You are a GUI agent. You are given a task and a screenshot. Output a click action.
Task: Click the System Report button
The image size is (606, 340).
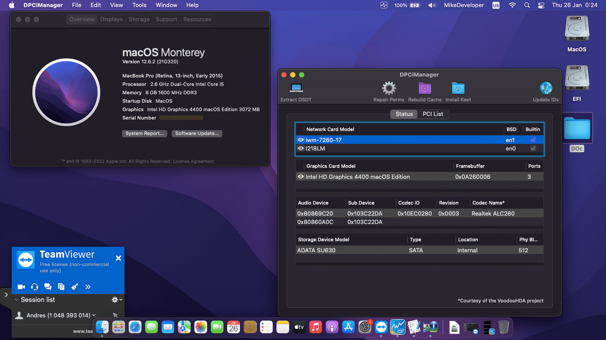(145, 133)
